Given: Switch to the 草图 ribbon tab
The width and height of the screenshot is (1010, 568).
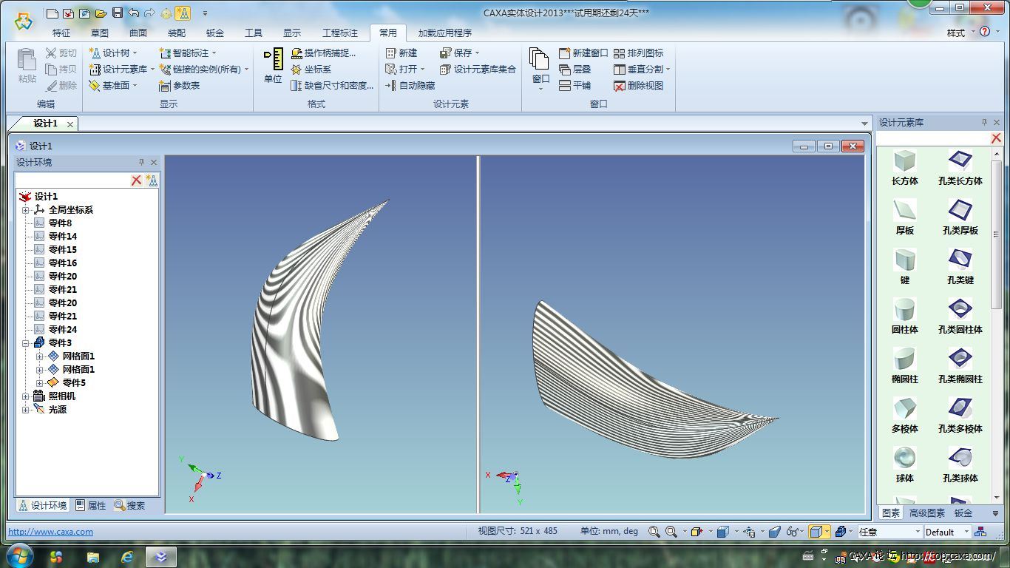Looking at the screenshot, I should click(100, 33).
